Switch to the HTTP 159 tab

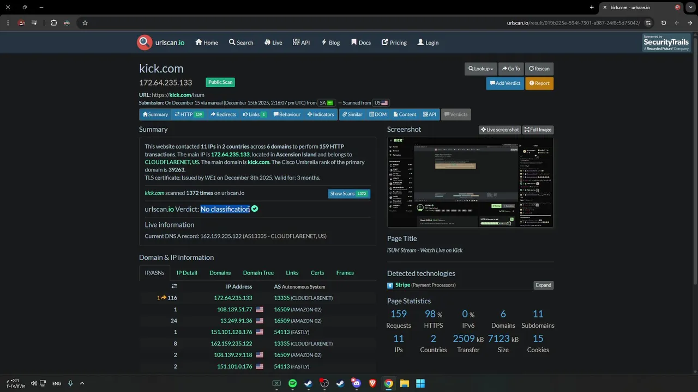(x=189, y=114)
